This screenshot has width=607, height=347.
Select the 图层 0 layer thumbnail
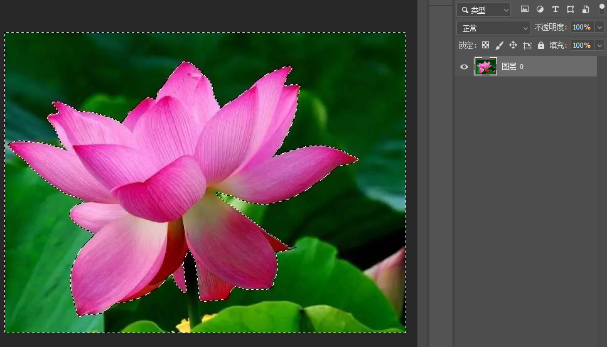click(485, 67)
